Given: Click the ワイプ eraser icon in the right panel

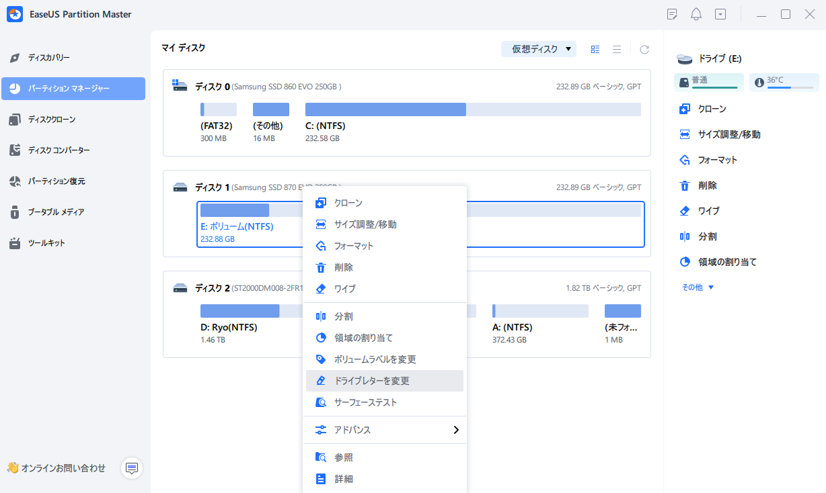Looking at the screenshot, I should tap(685, 211).
